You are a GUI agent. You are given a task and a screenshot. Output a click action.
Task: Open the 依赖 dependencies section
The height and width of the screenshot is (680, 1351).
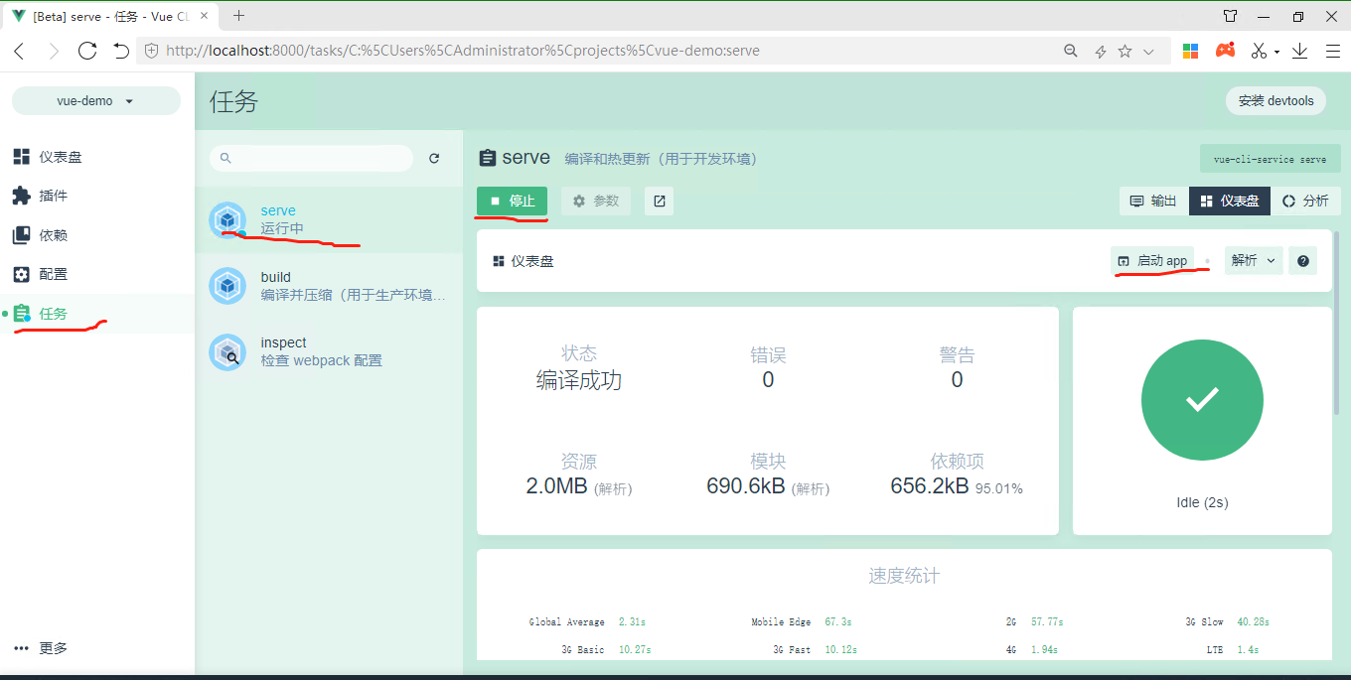pyautogui.click(x=97, y=235)
